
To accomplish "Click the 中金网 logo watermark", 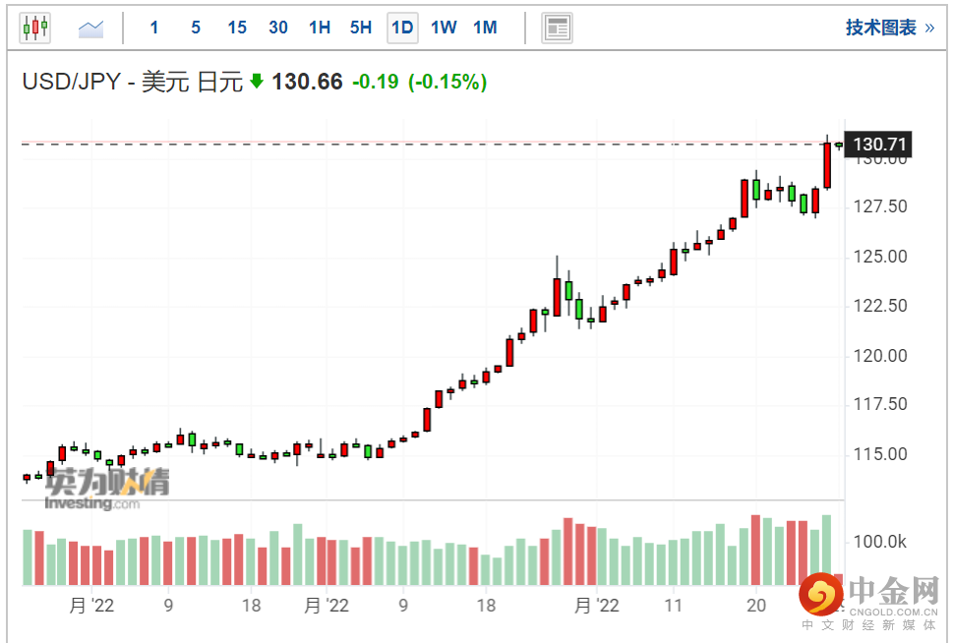I will pos(869,601).
